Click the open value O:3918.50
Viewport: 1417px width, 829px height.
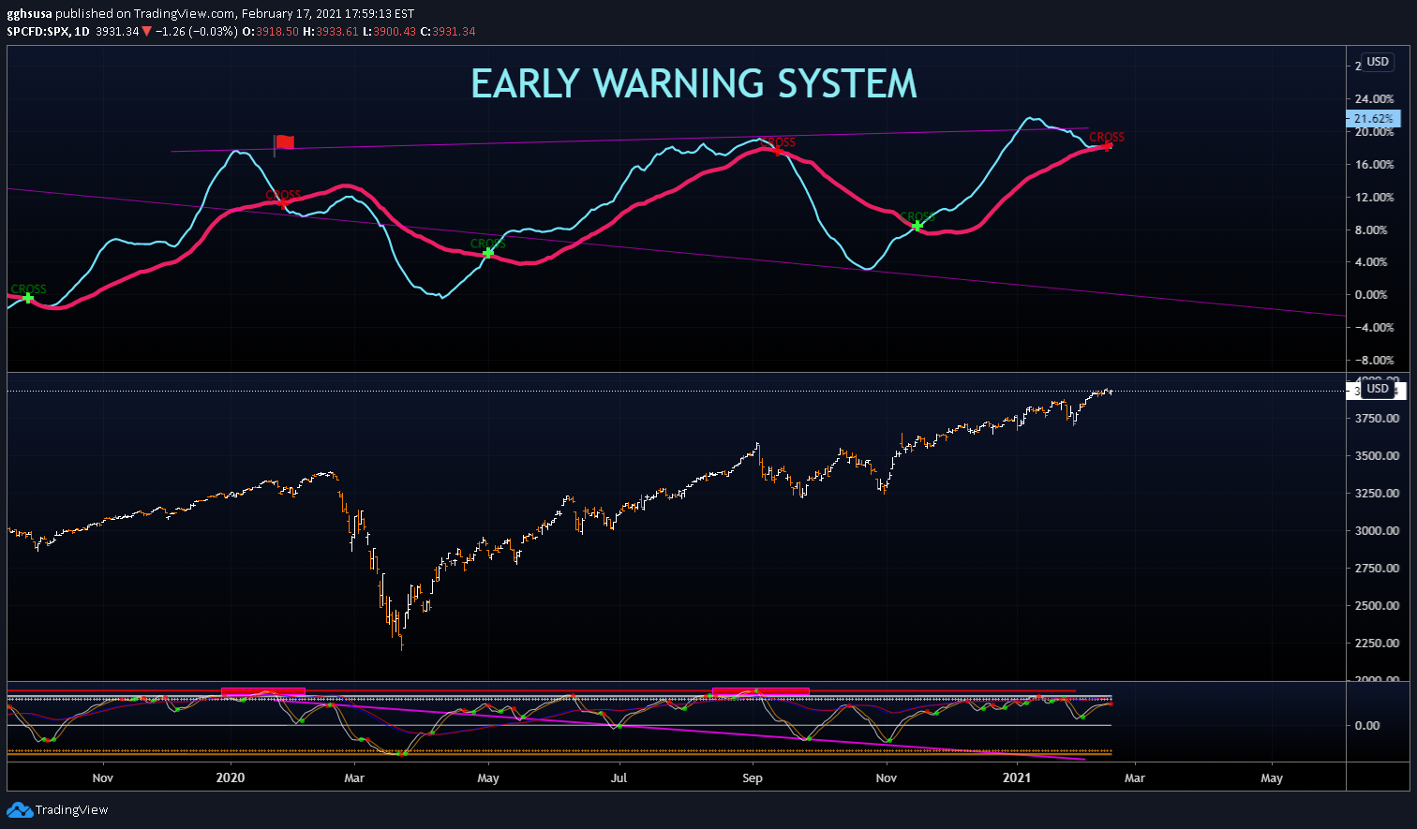[x=271, y=32]
